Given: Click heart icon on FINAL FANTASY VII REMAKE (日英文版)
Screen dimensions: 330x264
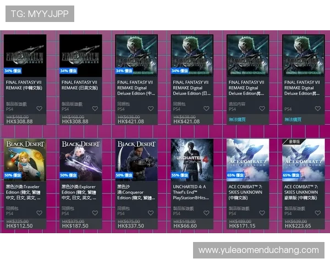Looking at the screenshot, I should click(x=95, y=109).
